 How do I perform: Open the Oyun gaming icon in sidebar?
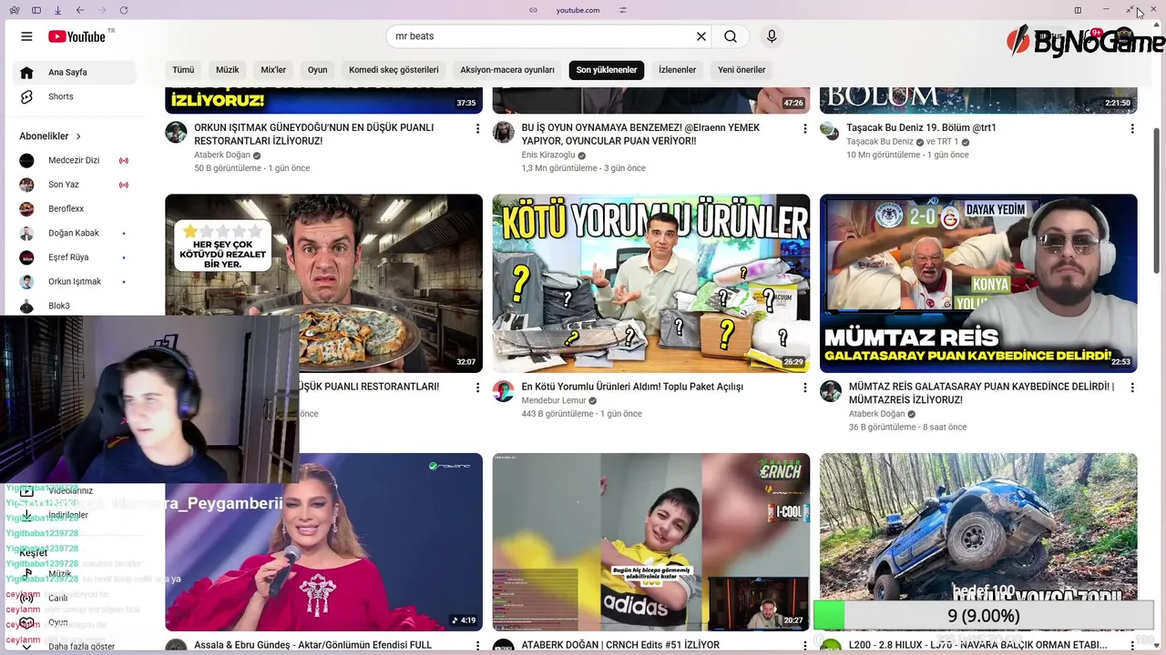pos(26,623)
